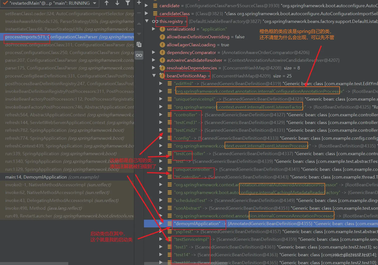The height and width of the screenshot is (265, 378).
Task: Select frame doProcessConfigurationClass:311
Action: [67, 45]
